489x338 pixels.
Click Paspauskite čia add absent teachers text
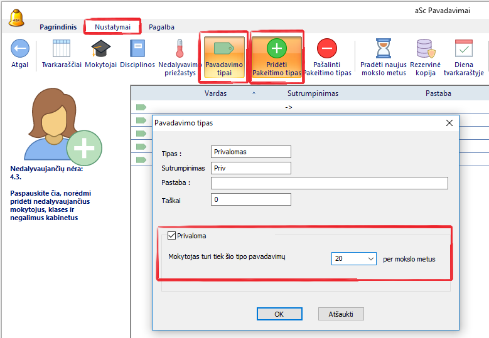click(50, 205)
